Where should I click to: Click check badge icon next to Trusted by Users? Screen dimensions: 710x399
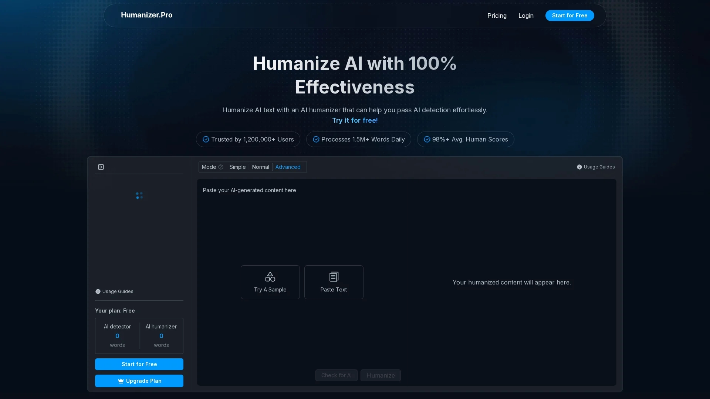tap(206, 139)
